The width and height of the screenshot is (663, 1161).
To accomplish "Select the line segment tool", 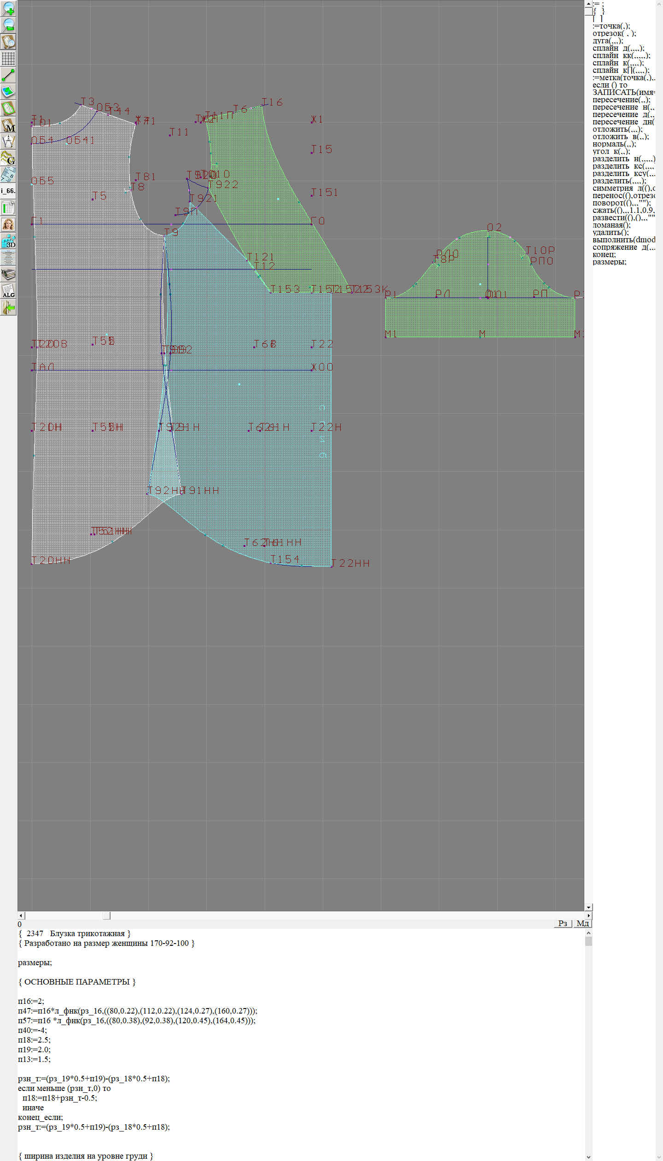I will [x=8, y=75].
